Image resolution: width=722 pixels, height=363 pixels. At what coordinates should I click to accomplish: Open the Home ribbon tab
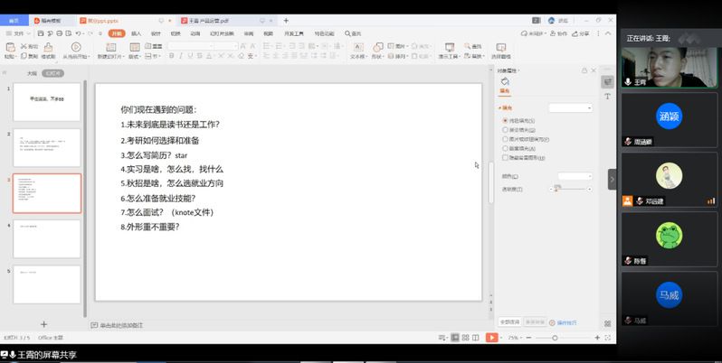click(117, 33)
